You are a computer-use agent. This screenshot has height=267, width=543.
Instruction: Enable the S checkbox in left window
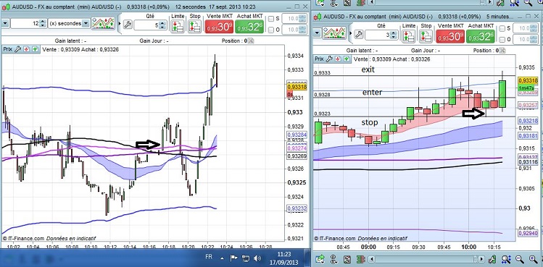point(271,19)
